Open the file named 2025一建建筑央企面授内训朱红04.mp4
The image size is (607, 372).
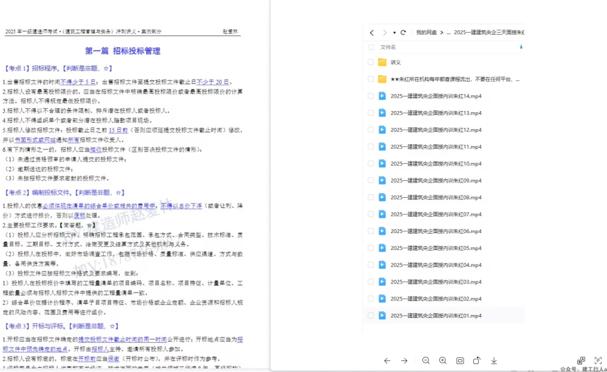[436, 265]
